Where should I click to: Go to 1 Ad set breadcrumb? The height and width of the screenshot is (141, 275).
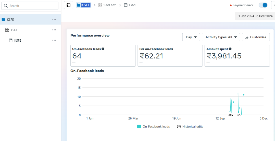pos(107,5)
